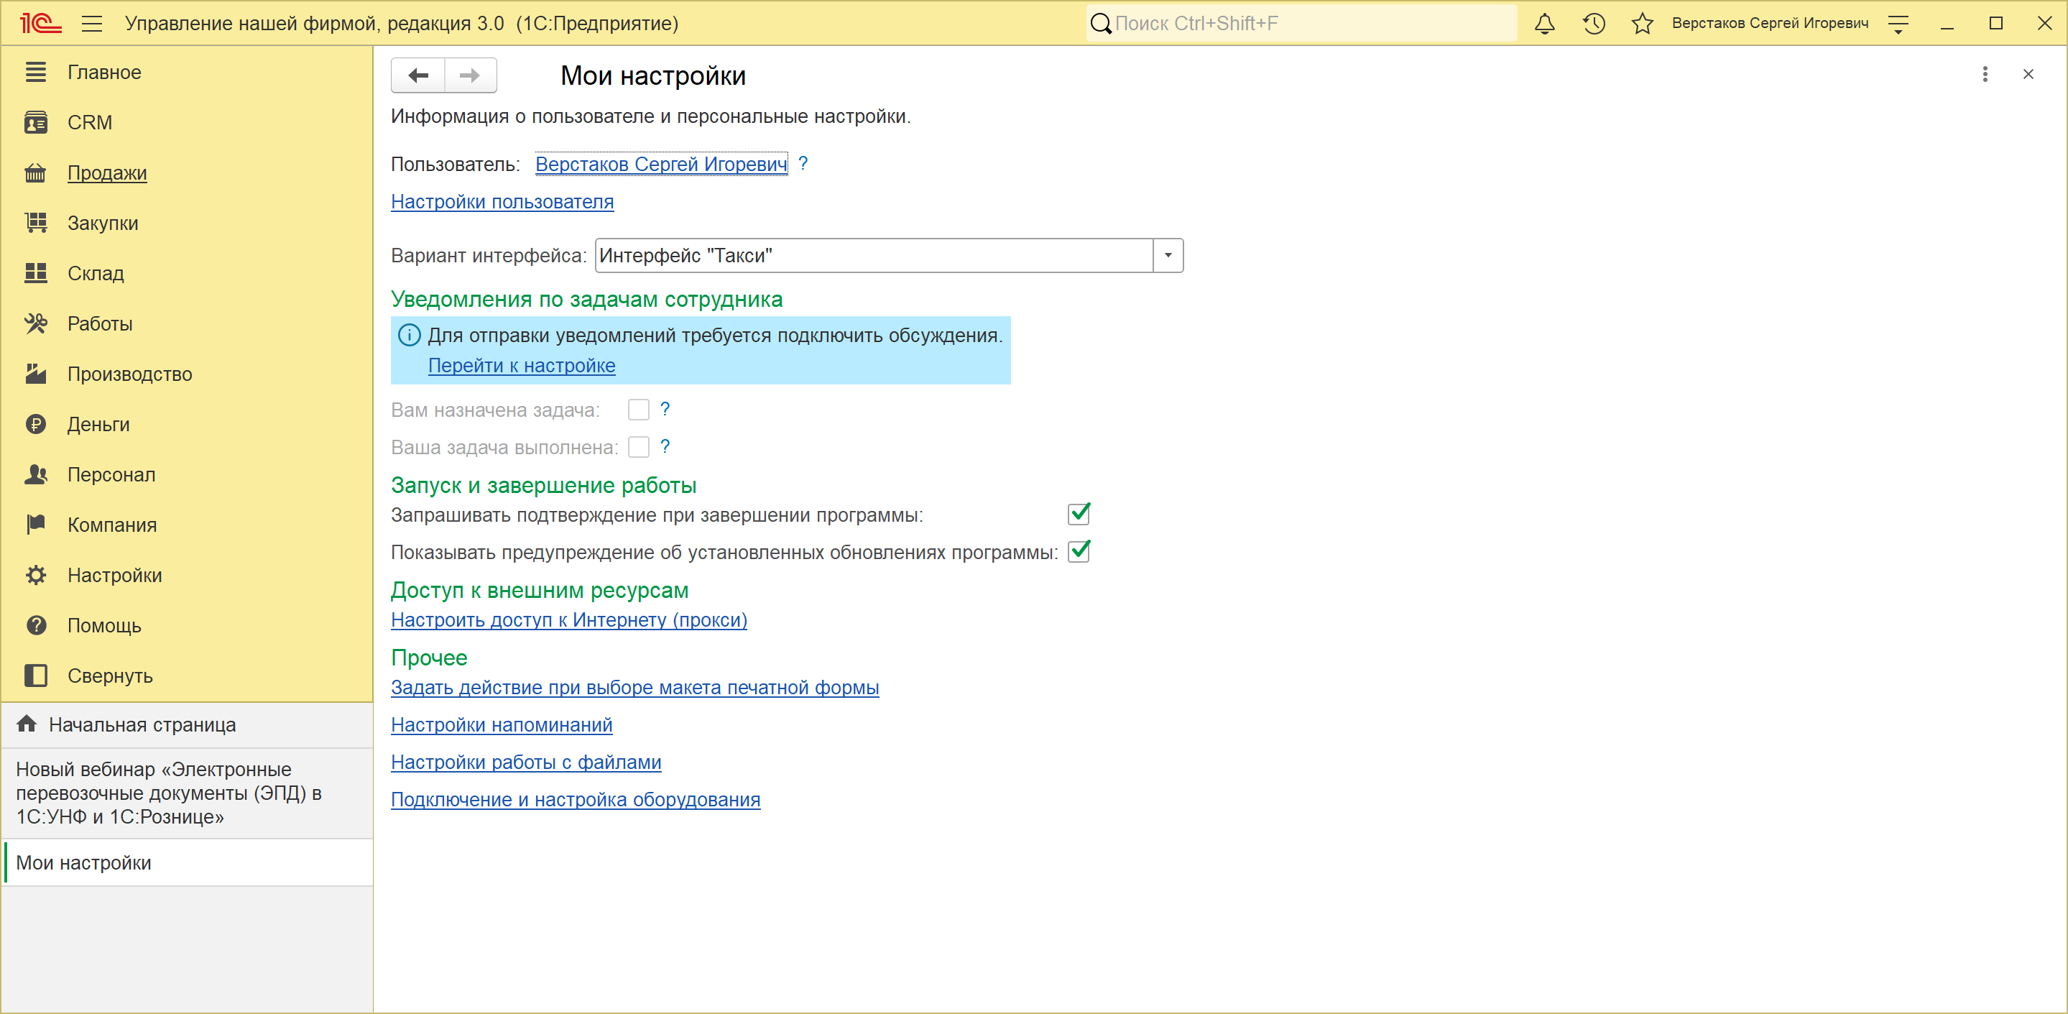
Task: Click the home icon of Начальная страница
Action: pyautogui.click(x=27, y=724)
